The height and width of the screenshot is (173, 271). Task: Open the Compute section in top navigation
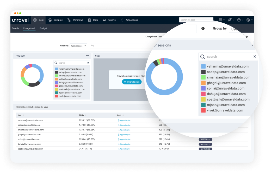(55, 20)
